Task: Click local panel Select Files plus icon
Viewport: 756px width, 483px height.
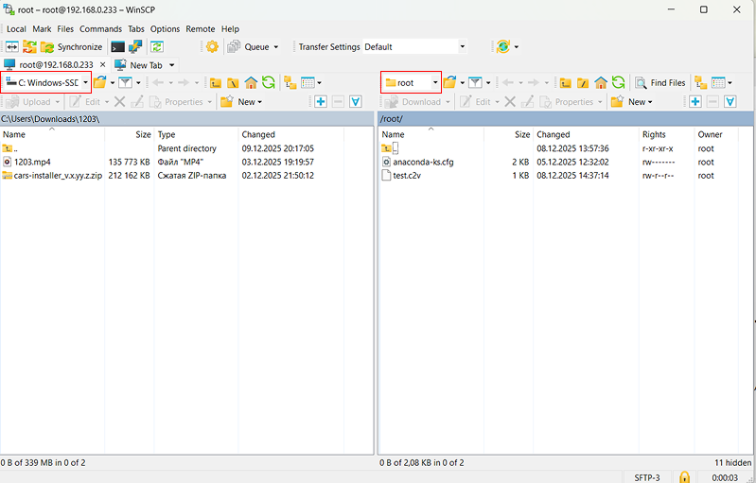Action: (321, 101)
